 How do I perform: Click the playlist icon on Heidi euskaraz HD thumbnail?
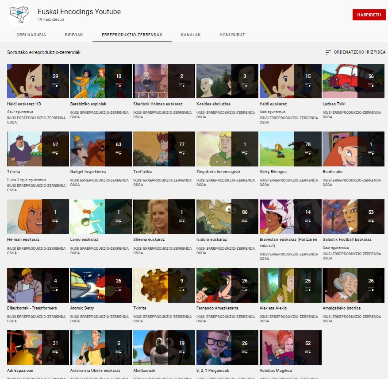[x=55, y=85]
